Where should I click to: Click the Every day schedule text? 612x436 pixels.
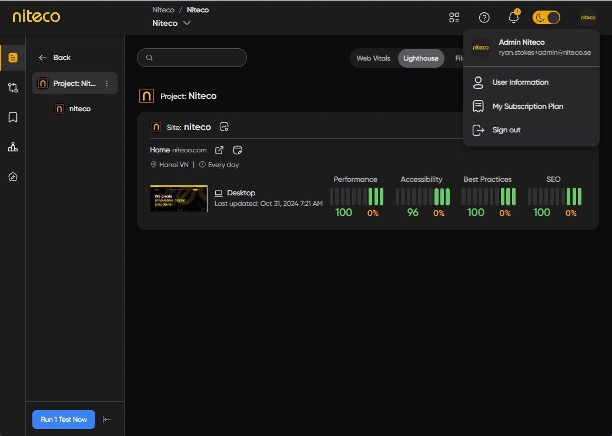[x=223, y=165]
